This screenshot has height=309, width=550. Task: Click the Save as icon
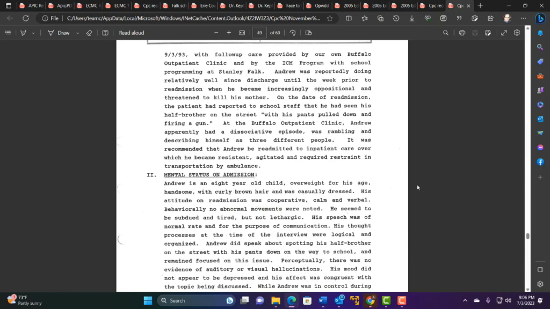tap(488, 33)
